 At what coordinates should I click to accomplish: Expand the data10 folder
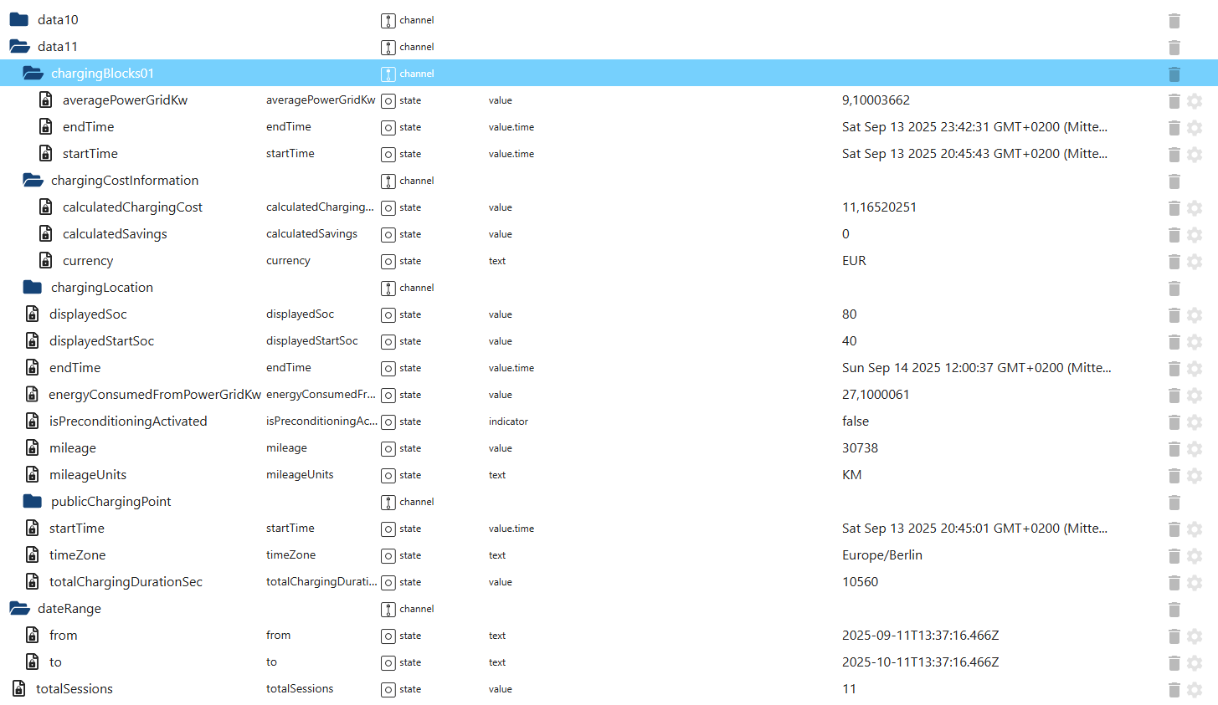click(19, 20)
